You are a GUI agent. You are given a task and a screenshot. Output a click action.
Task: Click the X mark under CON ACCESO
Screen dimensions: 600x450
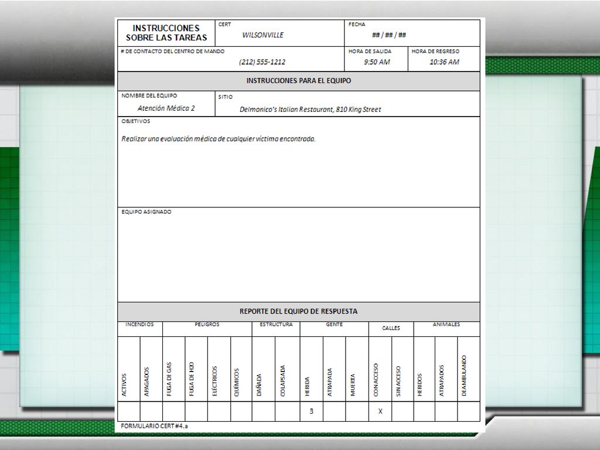tap(380, 411)
